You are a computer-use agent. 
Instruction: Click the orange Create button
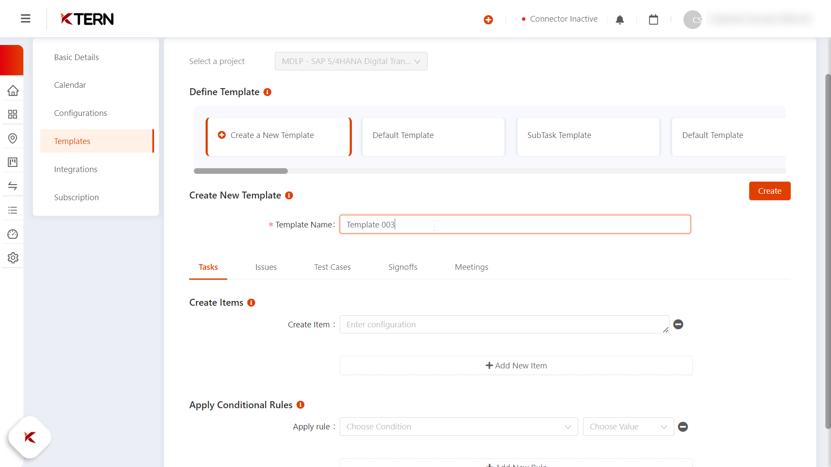pos(770,191)
